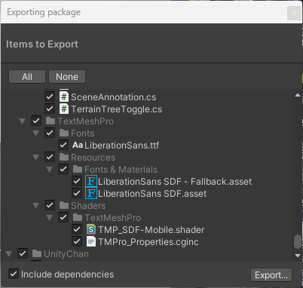Screen dimensions: 303x288
Task: Click the SceneAnnotation.cs script icon
Action: [x=64, y=97]
